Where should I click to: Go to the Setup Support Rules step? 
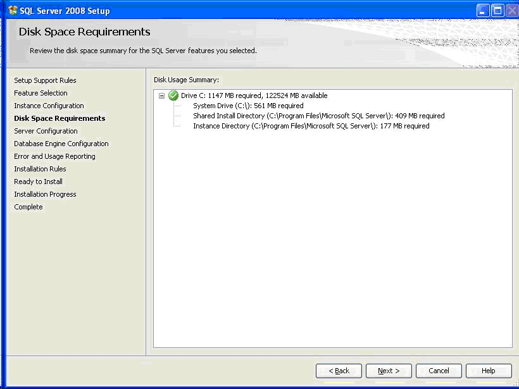pos(45,80)
